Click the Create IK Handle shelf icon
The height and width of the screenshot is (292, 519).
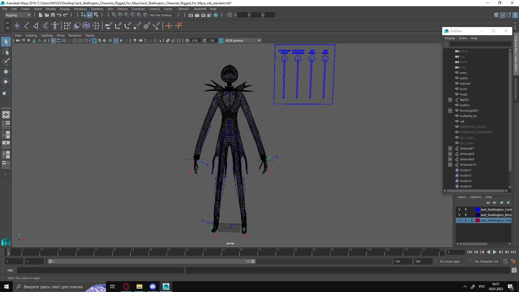36,26
